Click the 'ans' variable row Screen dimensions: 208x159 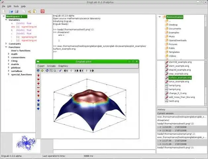click(x=24, y=27)
